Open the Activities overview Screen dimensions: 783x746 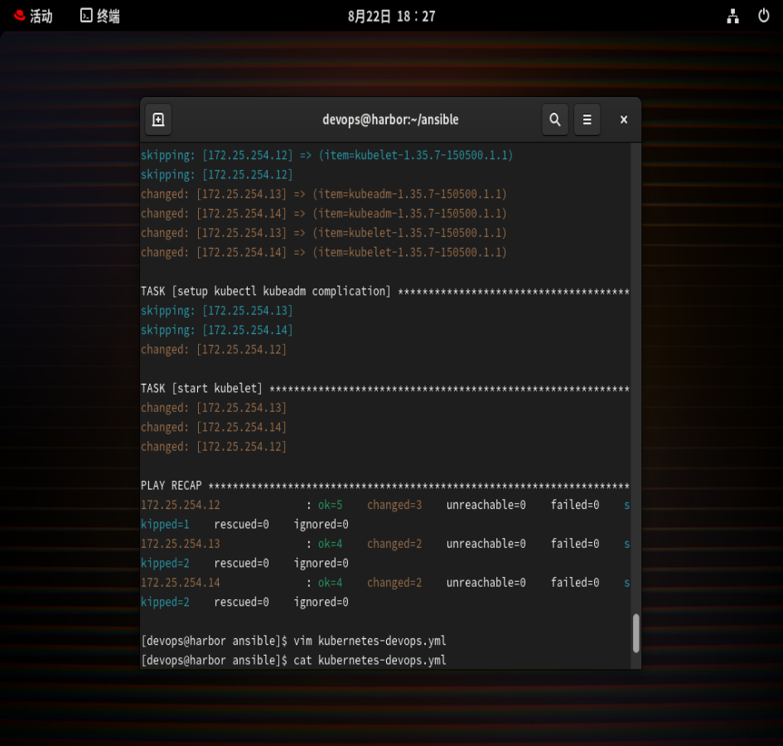33,16
